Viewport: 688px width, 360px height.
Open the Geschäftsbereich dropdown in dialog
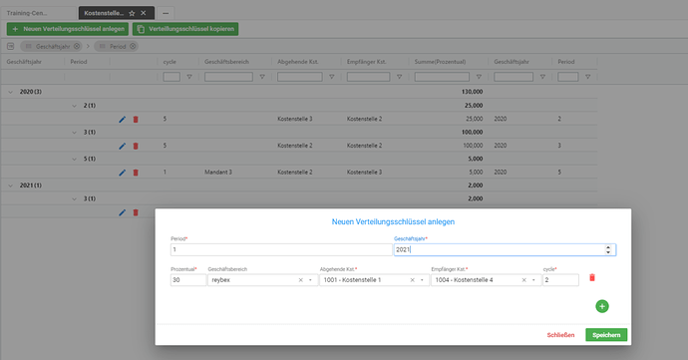click(x=310, y=280)
